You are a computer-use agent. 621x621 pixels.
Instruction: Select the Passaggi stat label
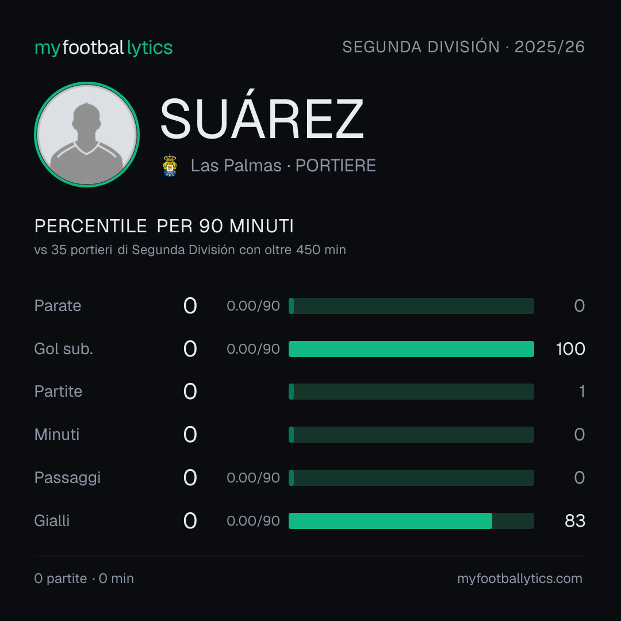point(67,478)
